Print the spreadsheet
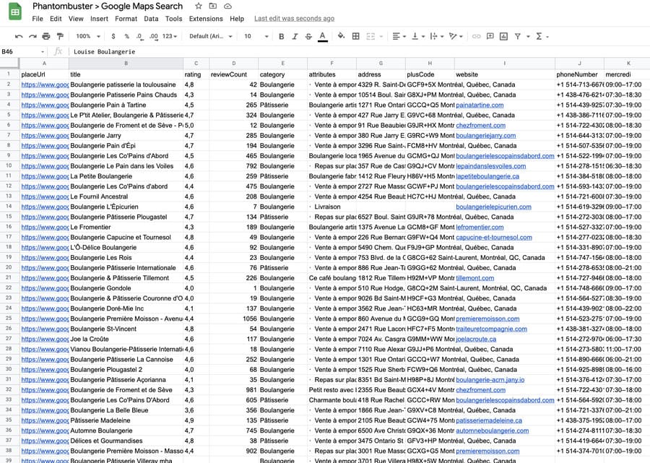The width and height of the screenshot is (650, 463). coord(46,36)
